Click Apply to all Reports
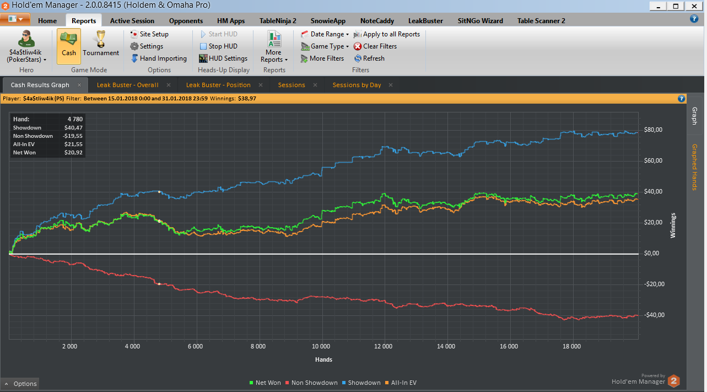Image resolution: width=707 pixels, height=392 pixels. coord(387,34)
